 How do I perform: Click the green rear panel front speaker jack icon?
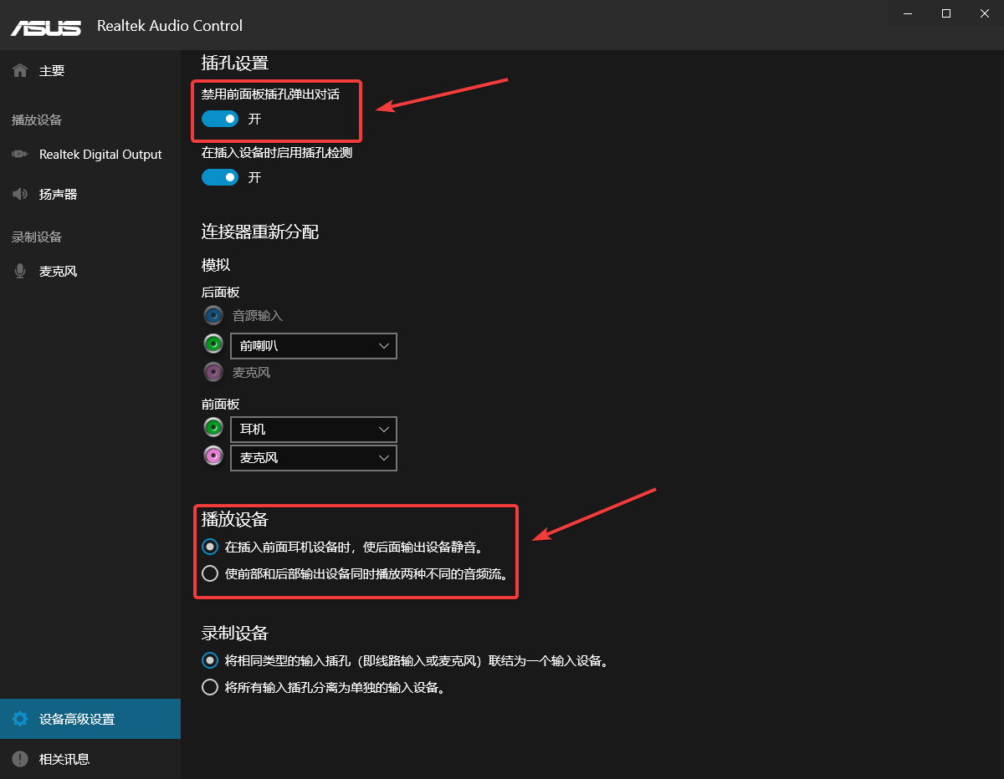pos(214,344)
